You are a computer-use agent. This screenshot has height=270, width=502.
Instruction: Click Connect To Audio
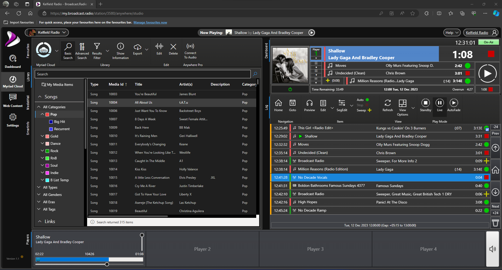190,51
